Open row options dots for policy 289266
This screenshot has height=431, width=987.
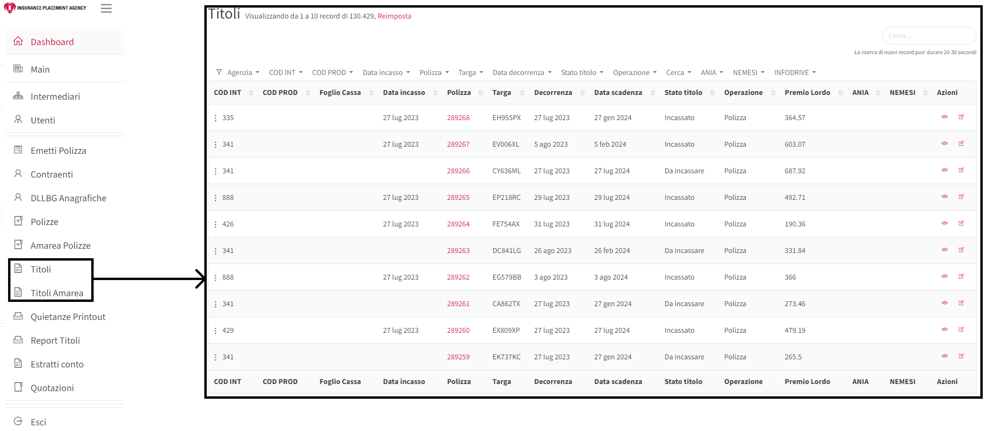pyautogui.click(x=215, y=171)
